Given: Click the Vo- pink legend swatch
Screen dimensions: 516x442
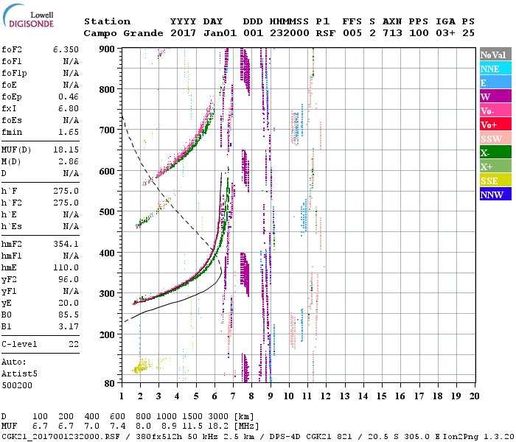Looking at the screenshot, I should click(494, 110).
